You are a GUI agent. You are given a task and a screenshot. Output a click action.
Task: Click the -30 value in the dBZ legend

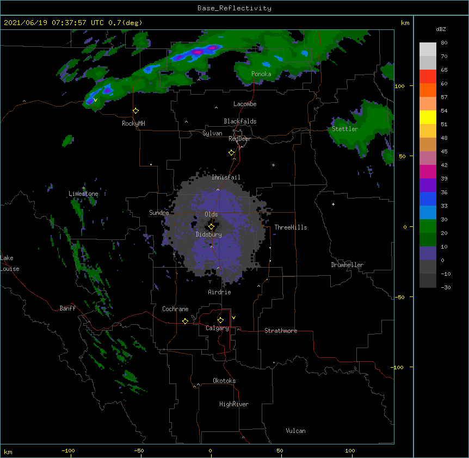(x=446, y=288)
